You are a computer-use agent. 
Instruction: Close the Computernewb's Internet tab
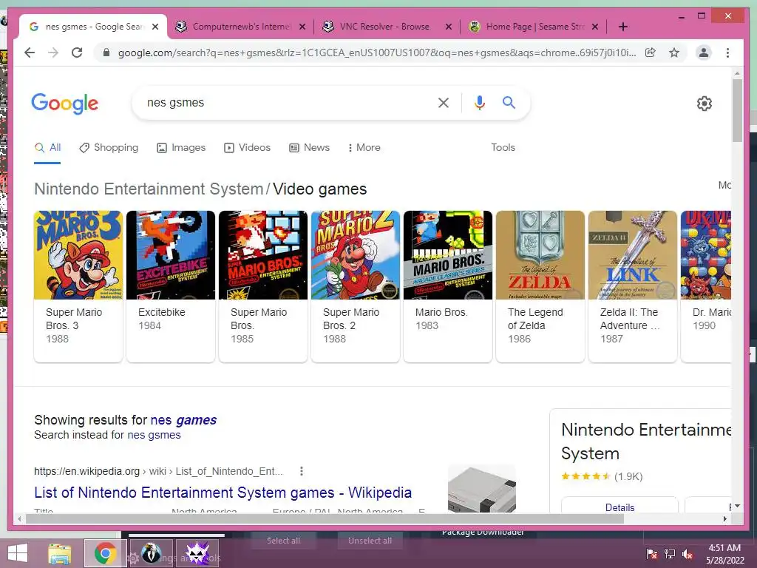302,27
